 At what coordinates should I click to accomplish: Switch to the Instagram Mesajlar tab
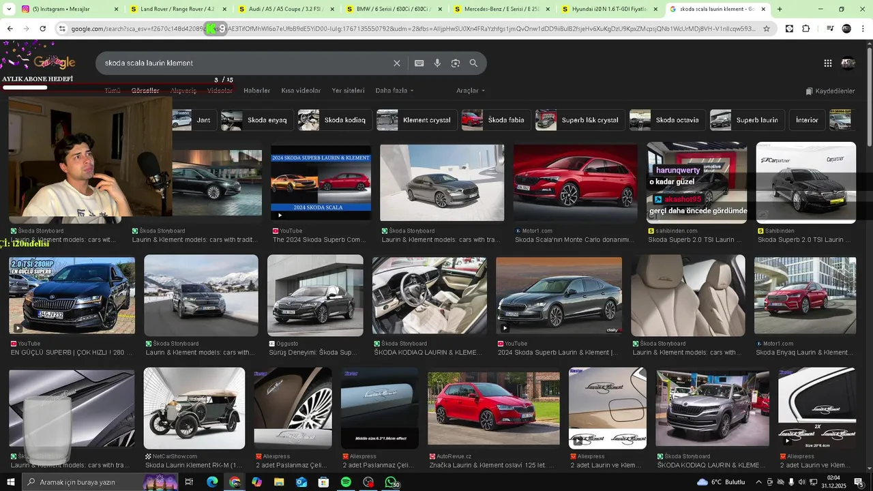(67, 9)
